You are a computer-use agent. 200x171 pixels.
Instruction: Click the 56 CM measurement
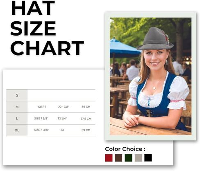(86, 107)
